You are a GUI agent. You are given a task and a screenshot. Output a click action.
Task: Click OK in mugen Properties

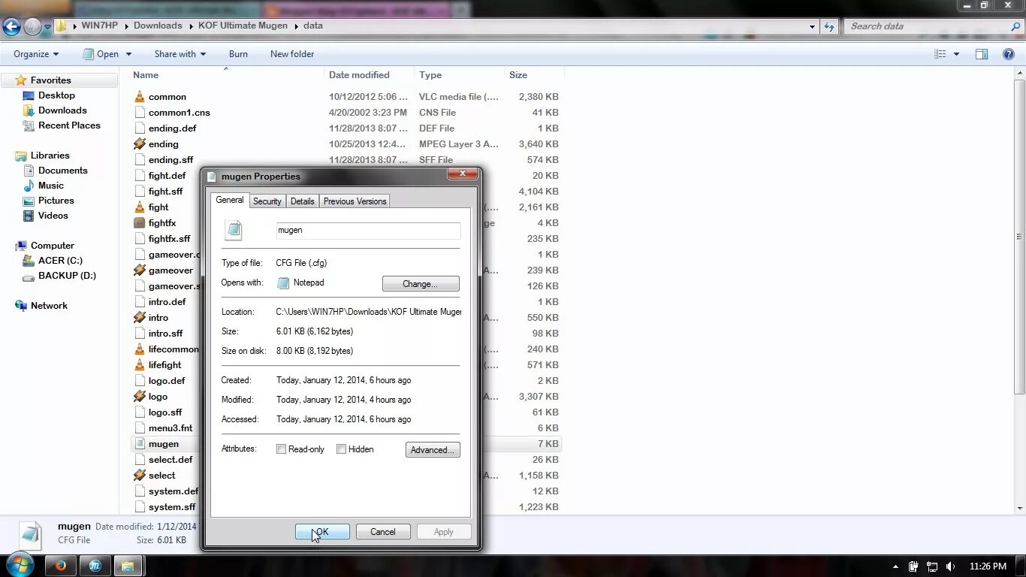(322, 532)
